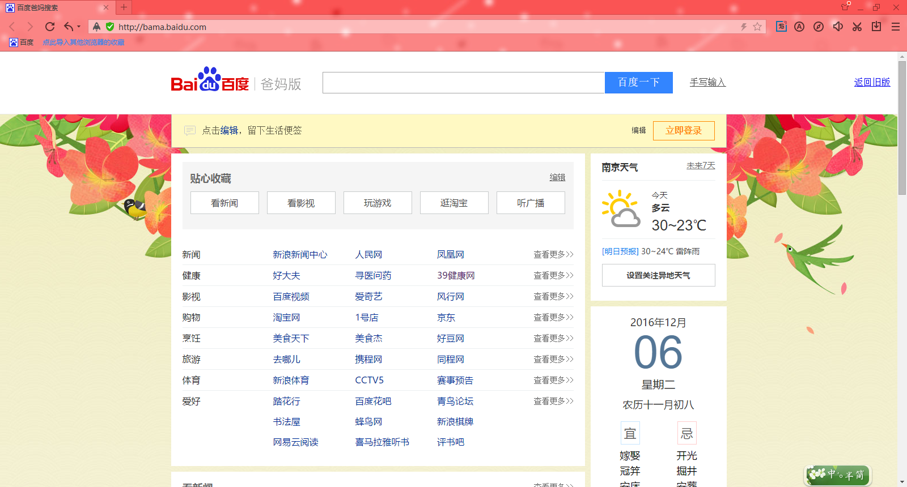The height and width of the screenshot is (487, 907).
Task: Open 京东 link
Action: click(x=446, y=318)
